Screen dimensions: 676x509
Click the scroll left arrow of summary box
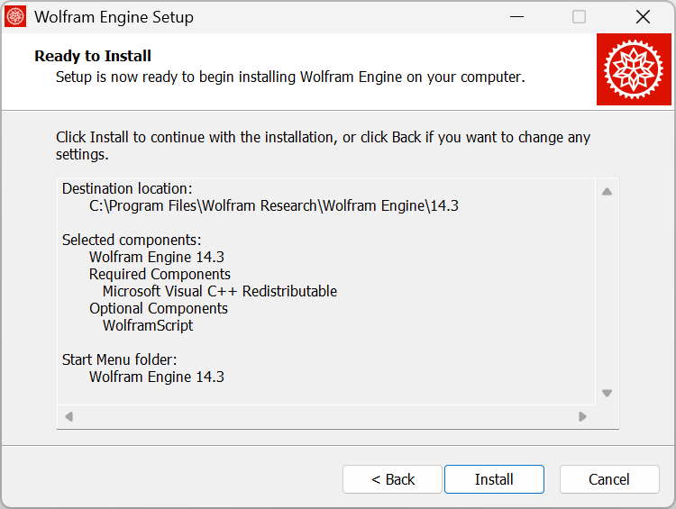tap(69, 417)
